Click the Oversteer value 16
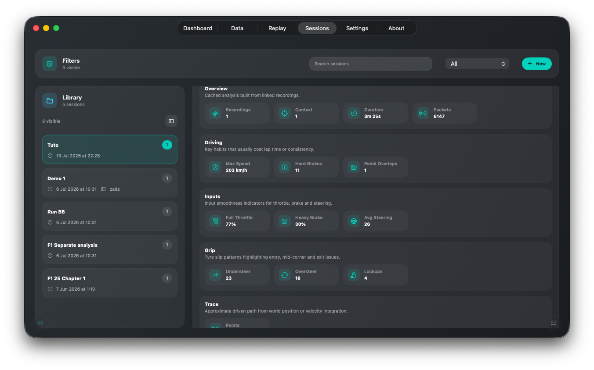The image size is (594, 370). tap(298, 278)
